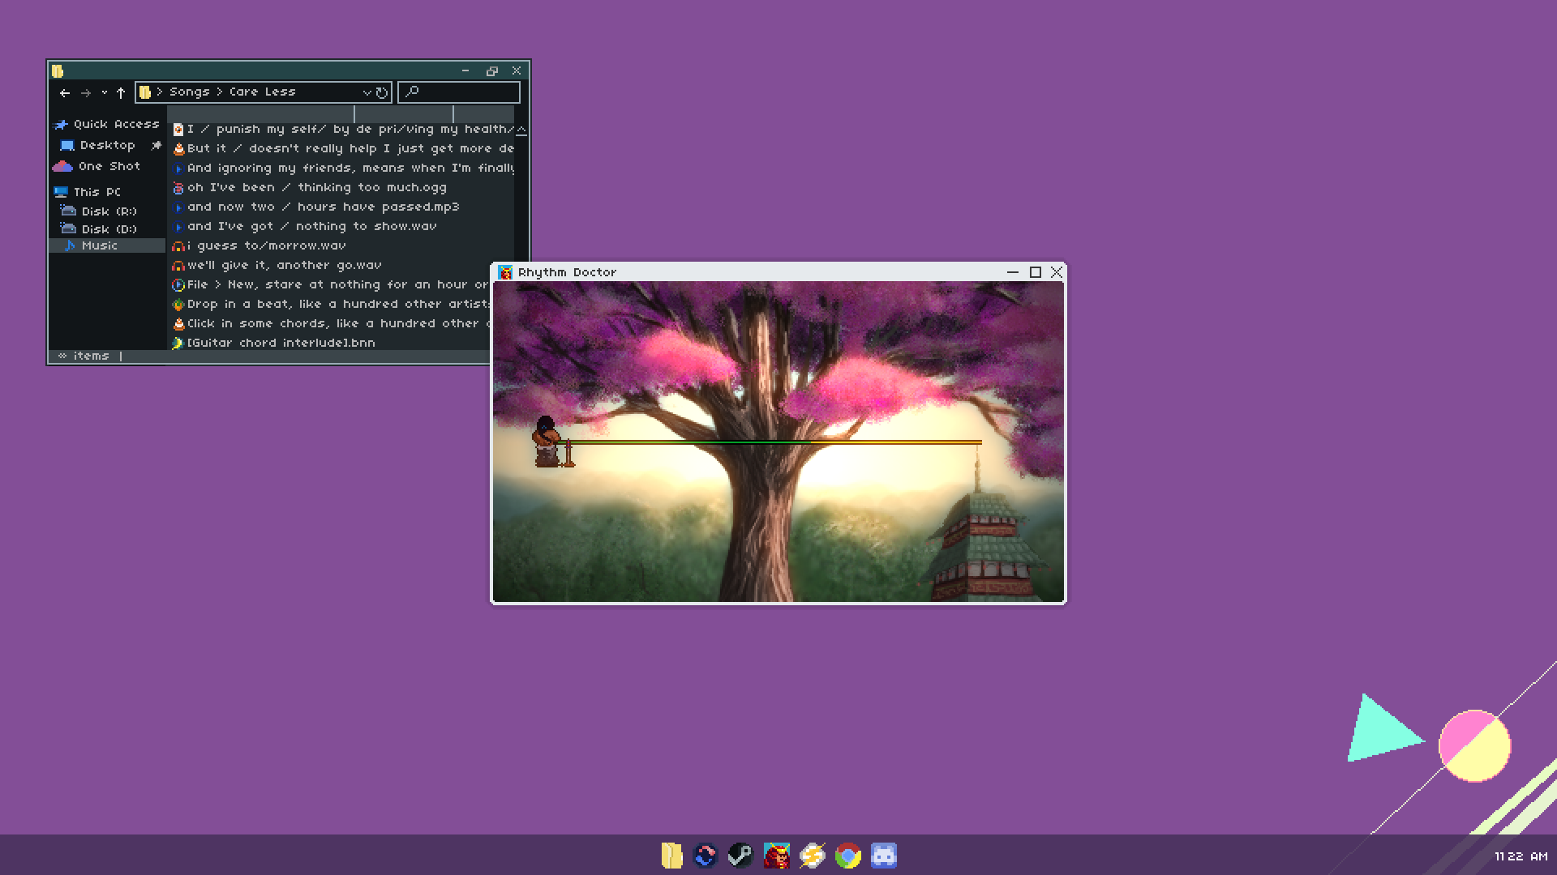Open file explorer from the taskbar
Screen dimensions: 1557x875
coord(671,856)
